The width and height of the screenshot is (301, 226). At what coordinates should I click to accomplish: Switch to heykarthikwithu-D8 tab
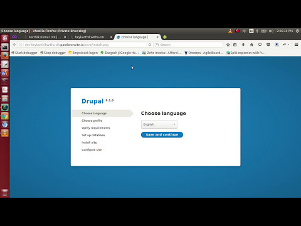pyautogui.click(x=91, y=37)
